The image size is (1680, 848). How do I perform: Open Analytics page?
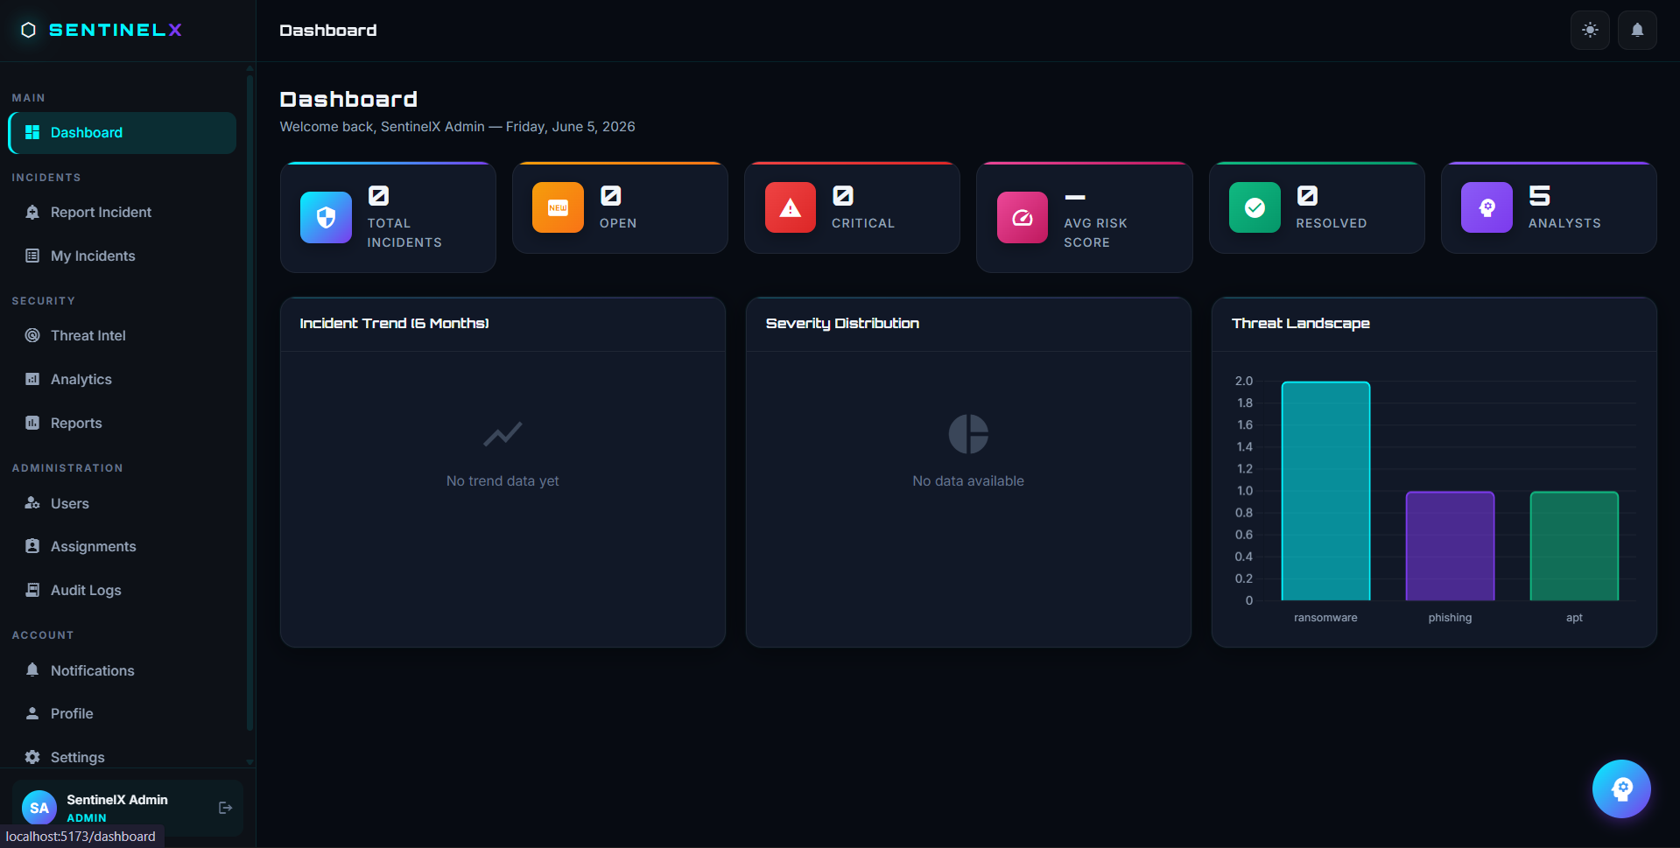tap(123, 380)
